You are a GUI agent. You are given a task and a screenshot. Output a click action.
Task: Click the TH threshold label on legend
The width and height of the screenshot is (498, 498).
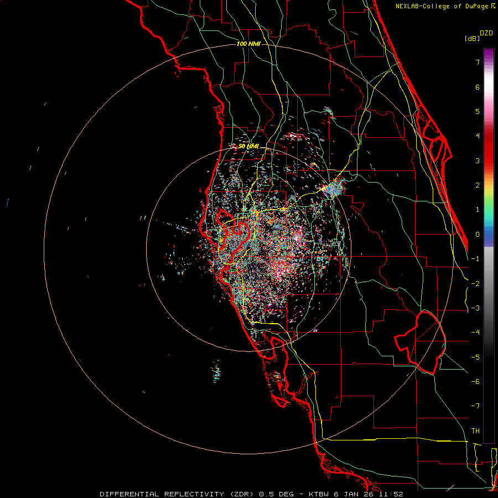point(475,431)
